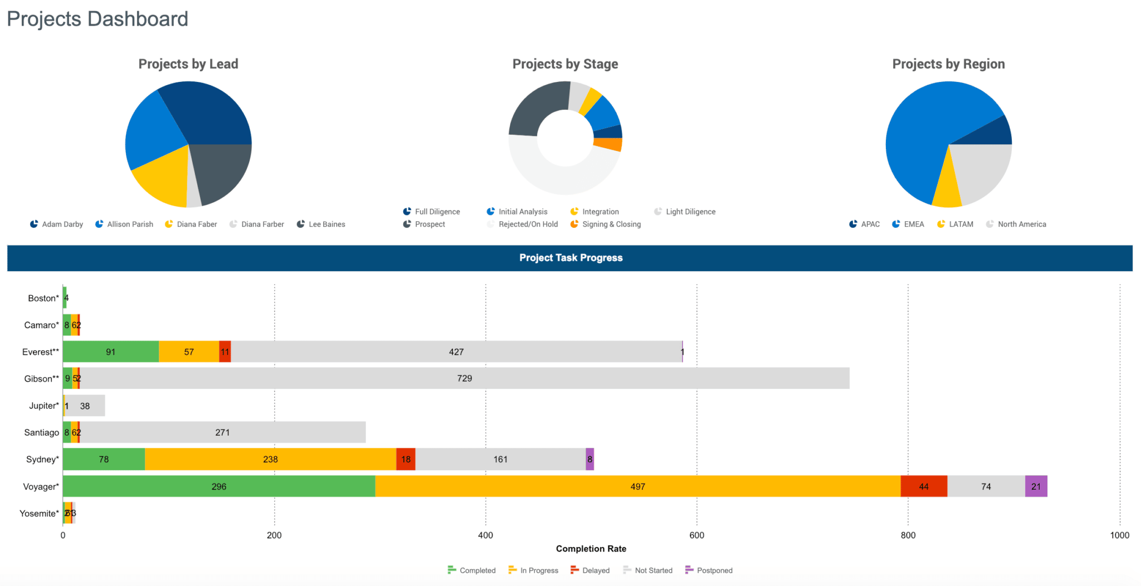Click the Completed legend bar icon

(x=452, y=570)
